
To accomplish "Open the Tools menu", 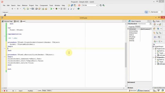I will 51,5.
